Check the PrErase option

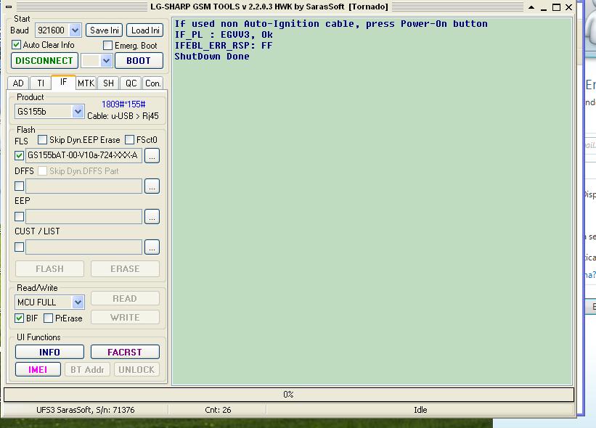click(48, 318)
